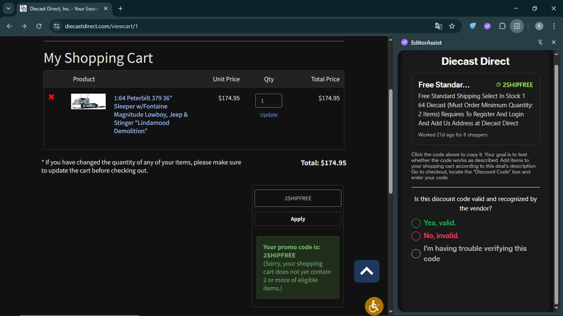Viewport: 563px width, 316px height.
Task: Copy the 2SHIPFREE code in EditorAssist panel
Action: (x=515, y=85)
